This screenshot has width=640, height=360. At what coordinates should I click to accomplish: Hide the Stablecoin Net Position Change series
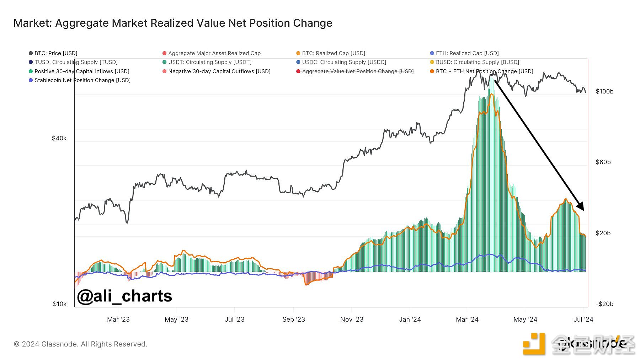[x=82, y=80]
